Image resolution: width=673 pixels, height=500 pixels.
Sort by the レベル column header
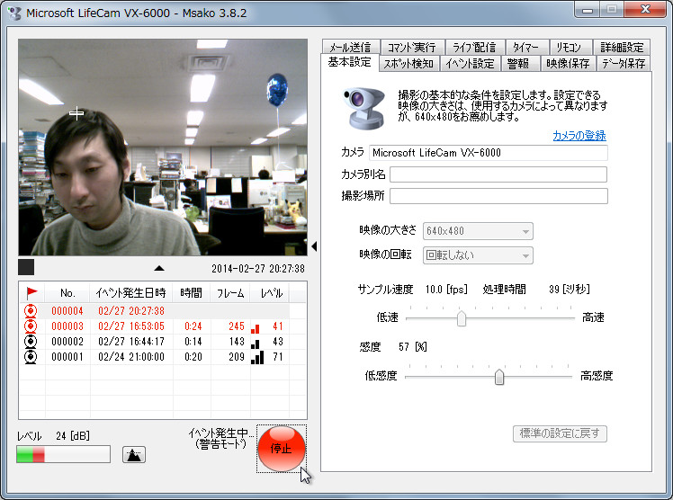[272, 293]
